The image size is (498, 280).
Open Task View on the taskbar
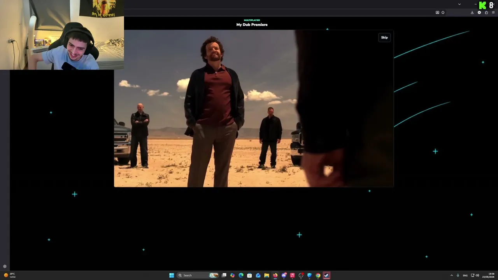pos(224,275)
